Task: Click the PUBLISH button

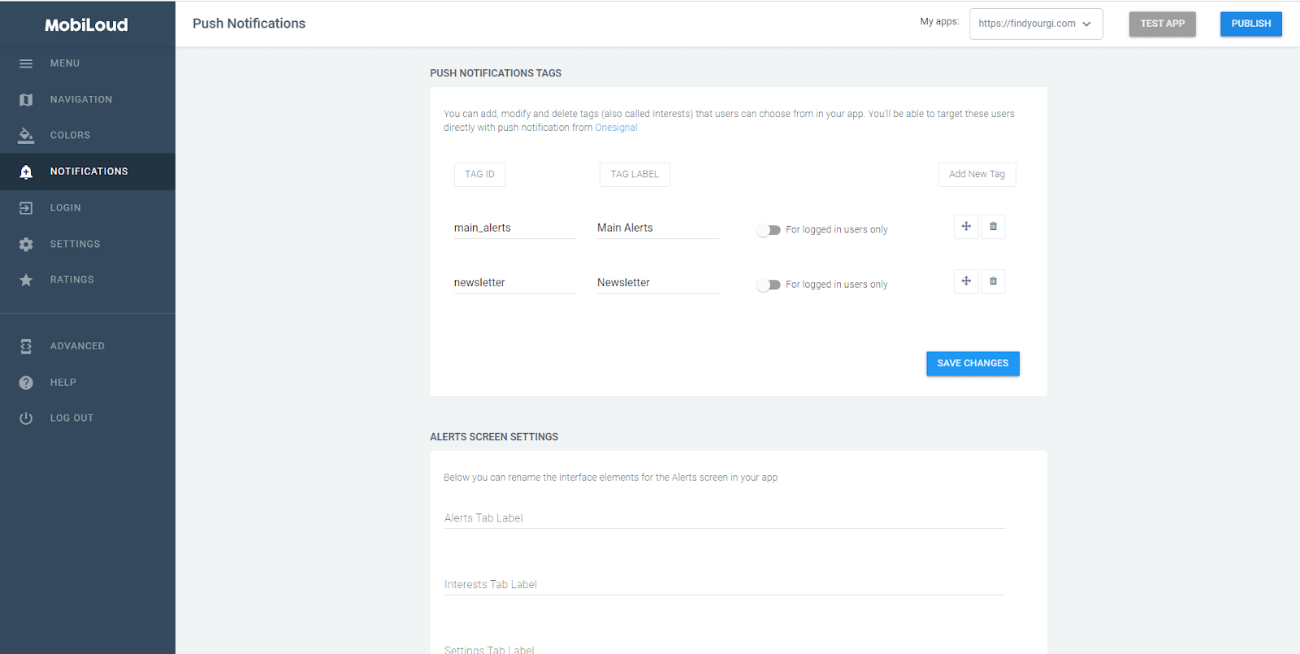Action: point(1250,24)
